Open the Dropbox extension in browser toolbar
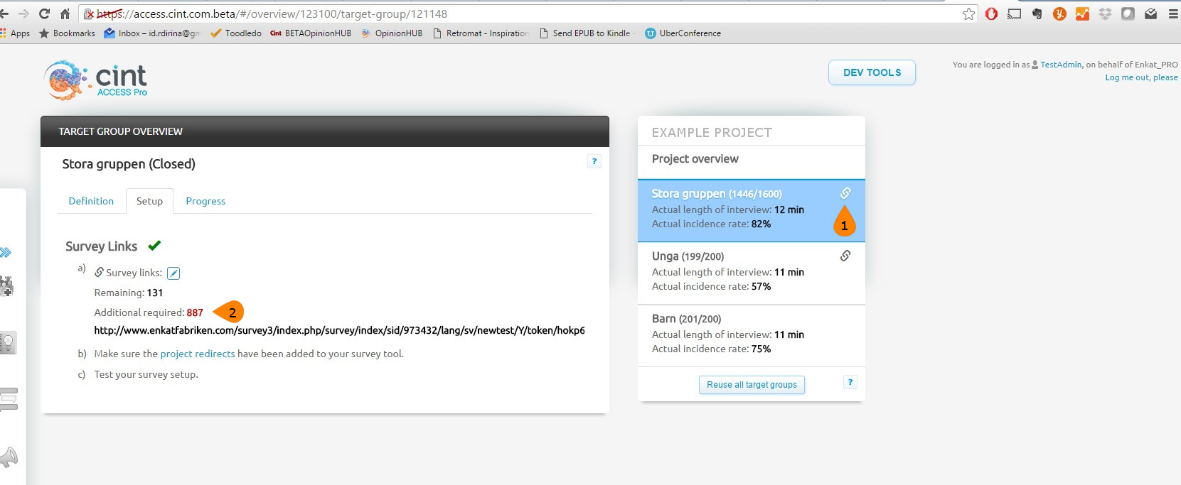 [1105, 13]
